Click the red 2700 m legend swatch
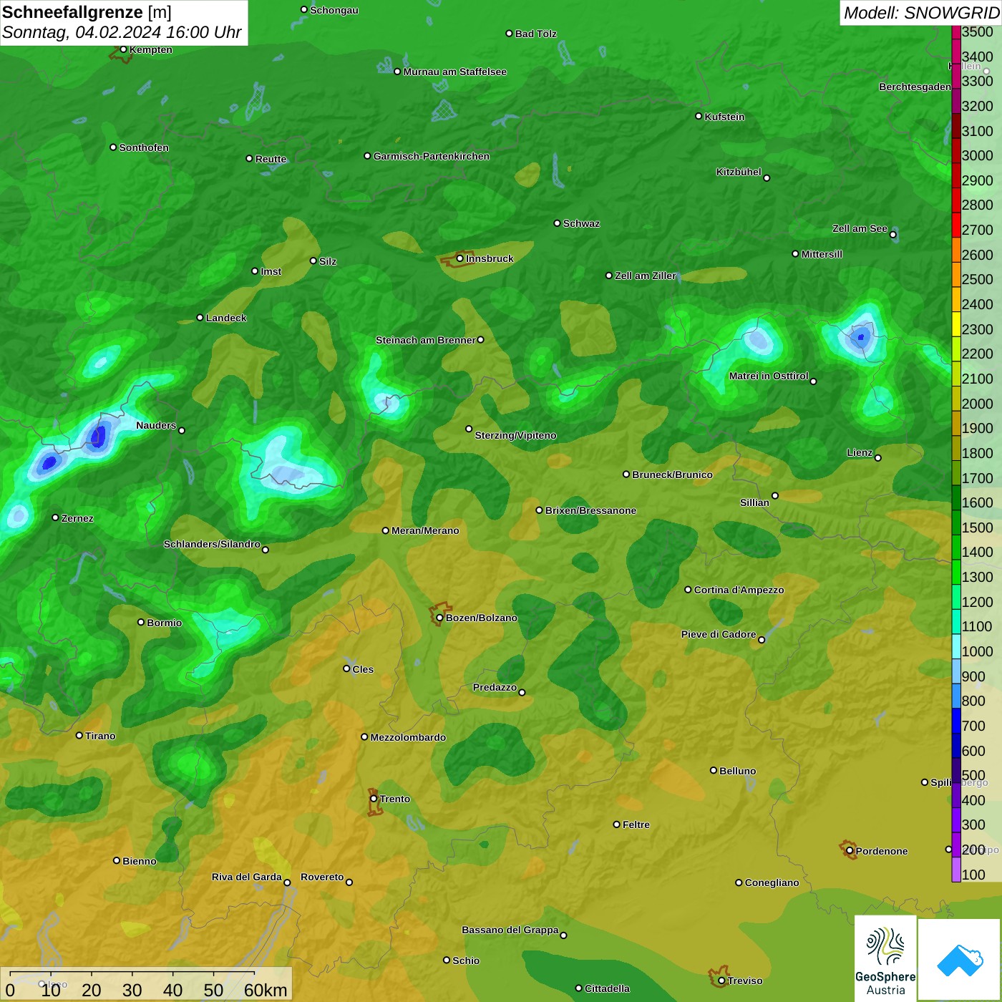Viewport: 1002px width, 1002px height. tap(955, 225)
